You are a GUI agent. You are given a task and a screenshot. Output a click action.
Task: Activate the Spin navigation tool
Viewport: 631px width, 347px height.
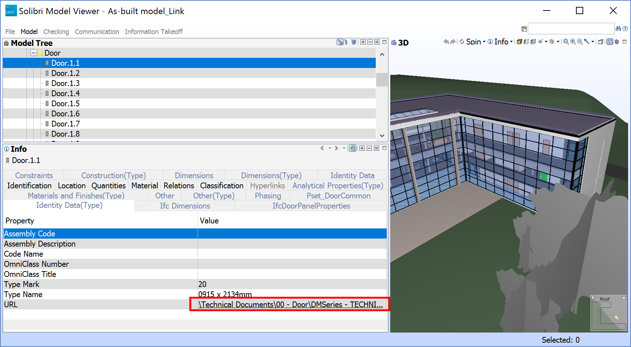pos(470,42)
